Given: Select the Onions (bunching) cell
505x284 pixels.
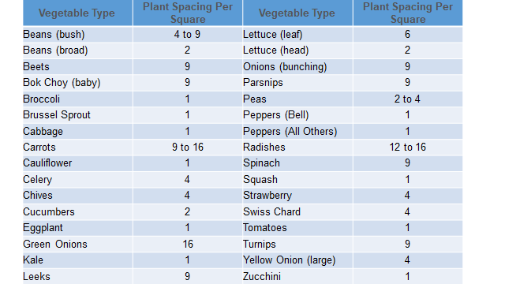Looking at the screenshot, I should [x=285, y=66].
